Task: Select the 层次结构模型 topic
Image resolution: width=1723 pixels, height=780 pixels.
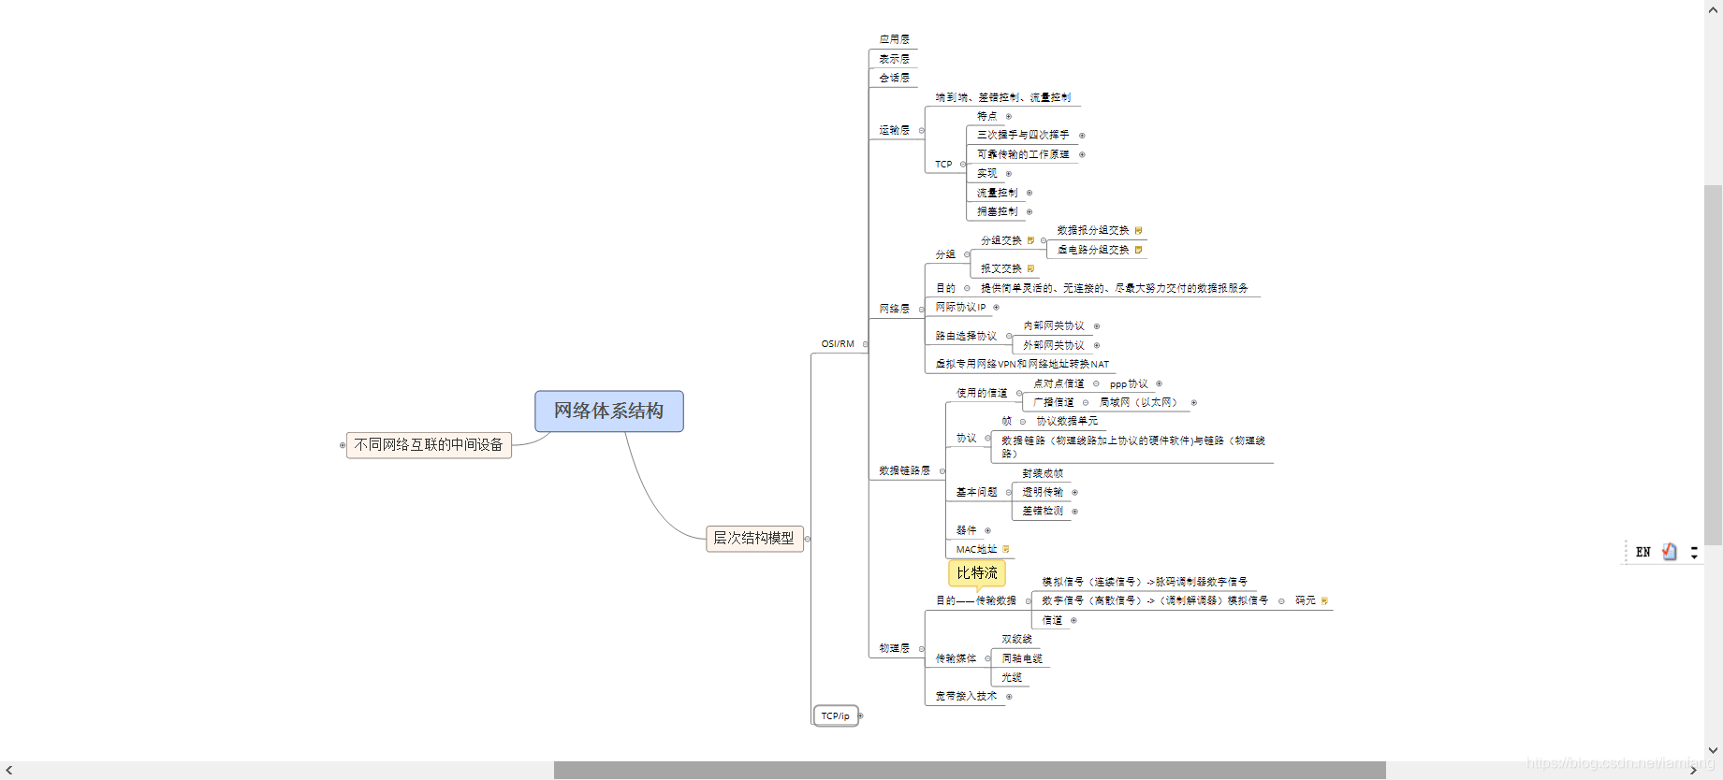Action: coord(754,538)
